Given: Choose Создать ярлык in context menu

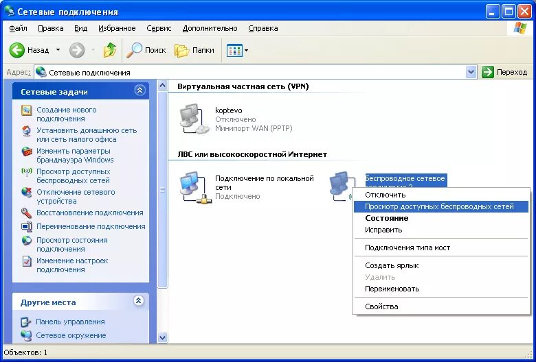Looking at the screenshot, I should 441,265.
